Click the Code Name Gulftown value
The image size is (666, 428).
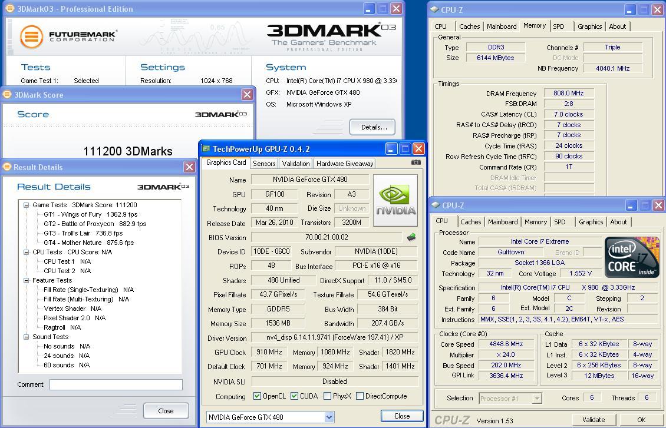[511, 252]
